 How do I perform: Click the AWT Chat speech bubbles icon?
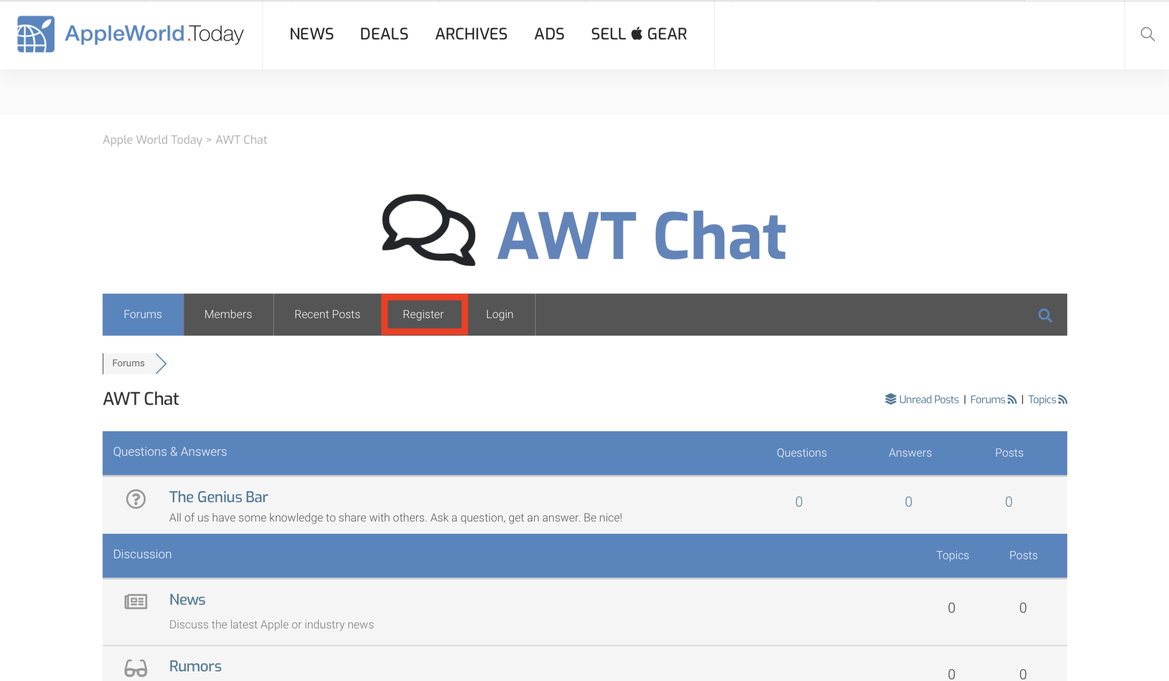(x=429, y=230)
